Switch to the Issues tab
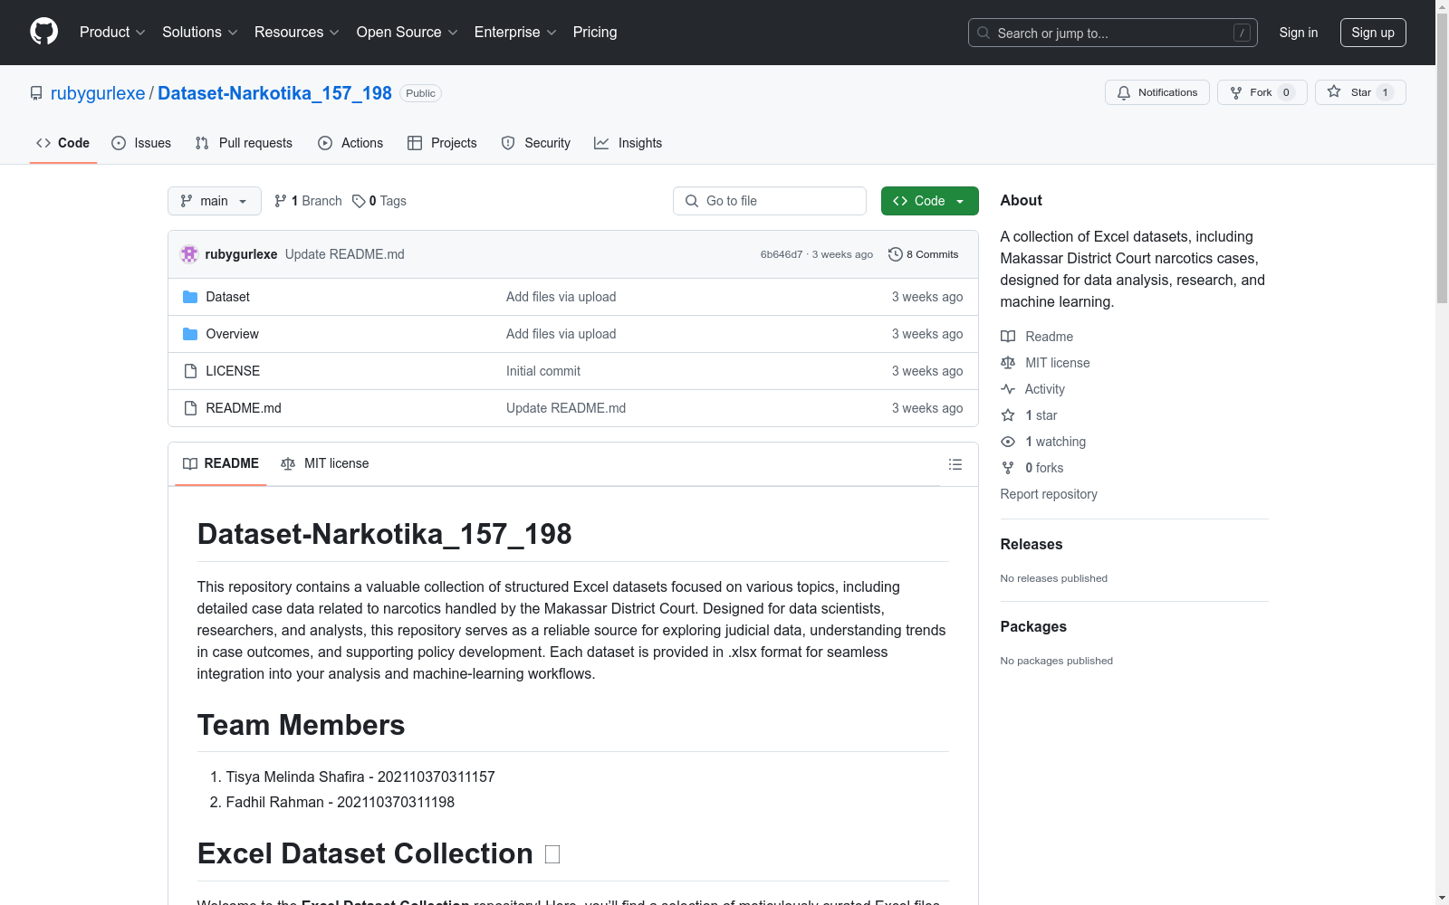Viewport: 1449px width, 905px height. click(141, 143)
